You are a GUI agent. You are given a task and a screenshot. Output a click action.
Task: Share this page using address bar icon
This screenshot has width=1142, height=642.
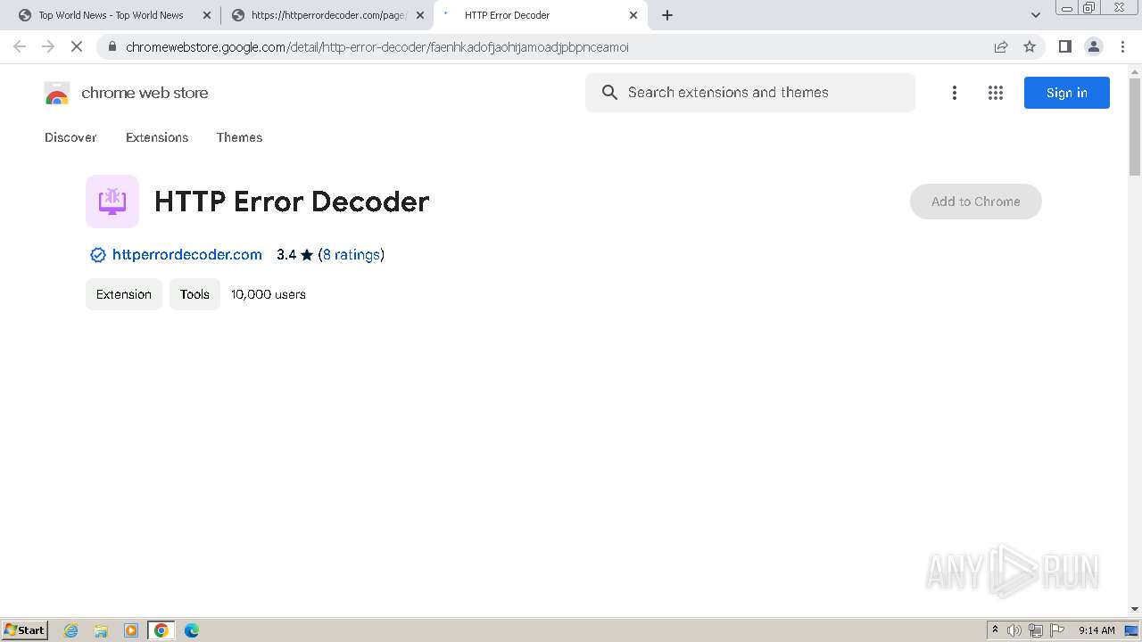pos(1001,46)
